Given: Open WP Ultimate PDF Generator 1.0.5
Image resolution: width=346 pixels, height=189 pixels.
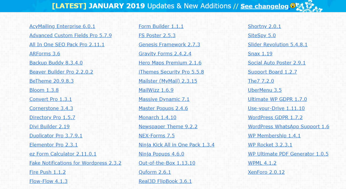Looking at the screenshot, I should tap(288, 154).
